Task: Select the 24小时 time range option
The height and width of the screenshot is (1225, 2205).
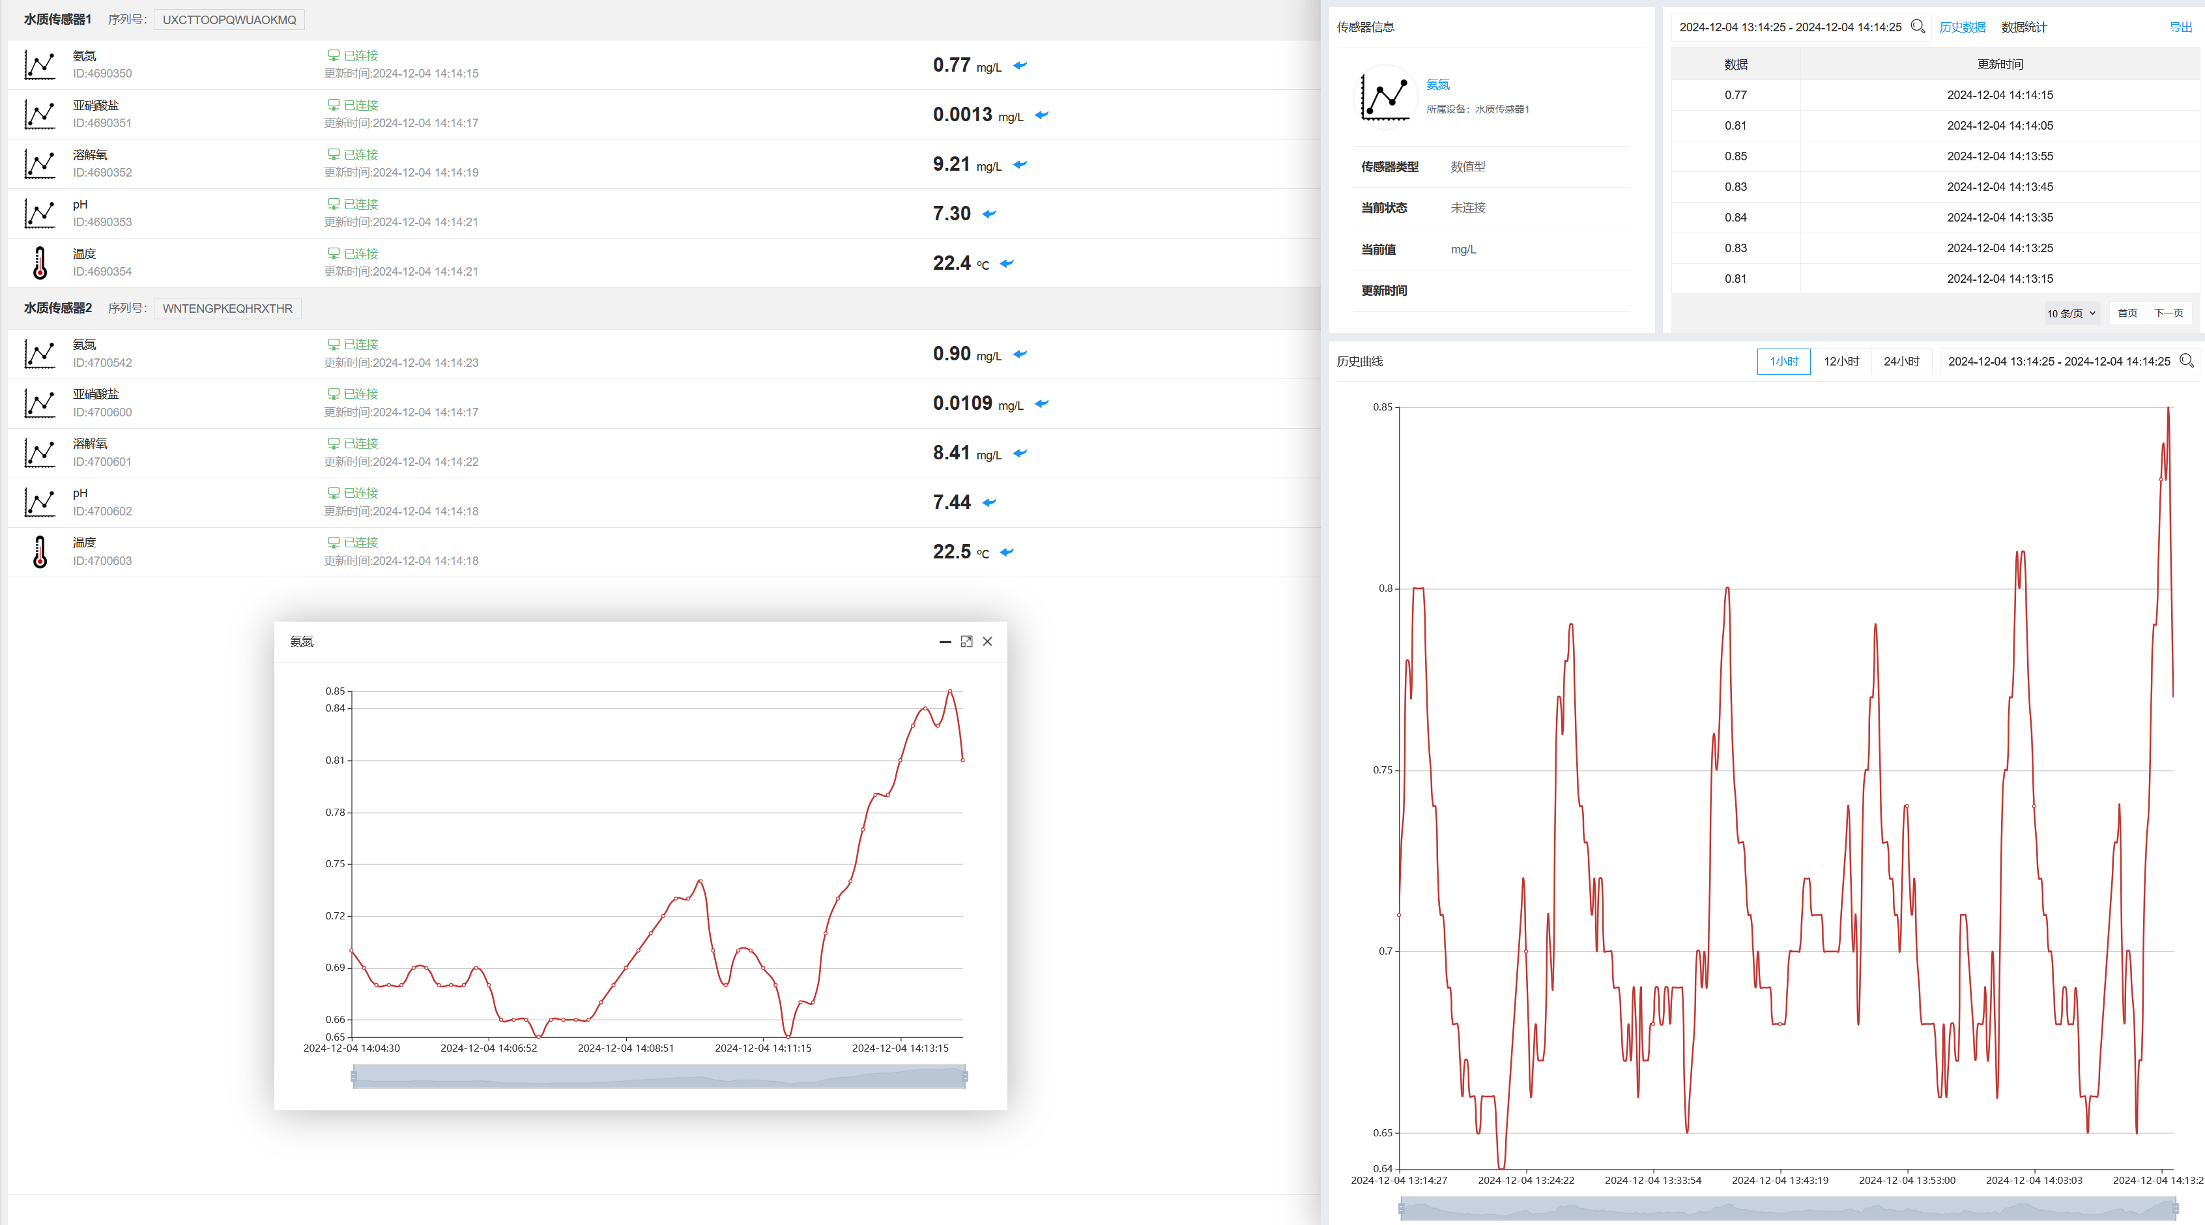Action: point(1901,361)
